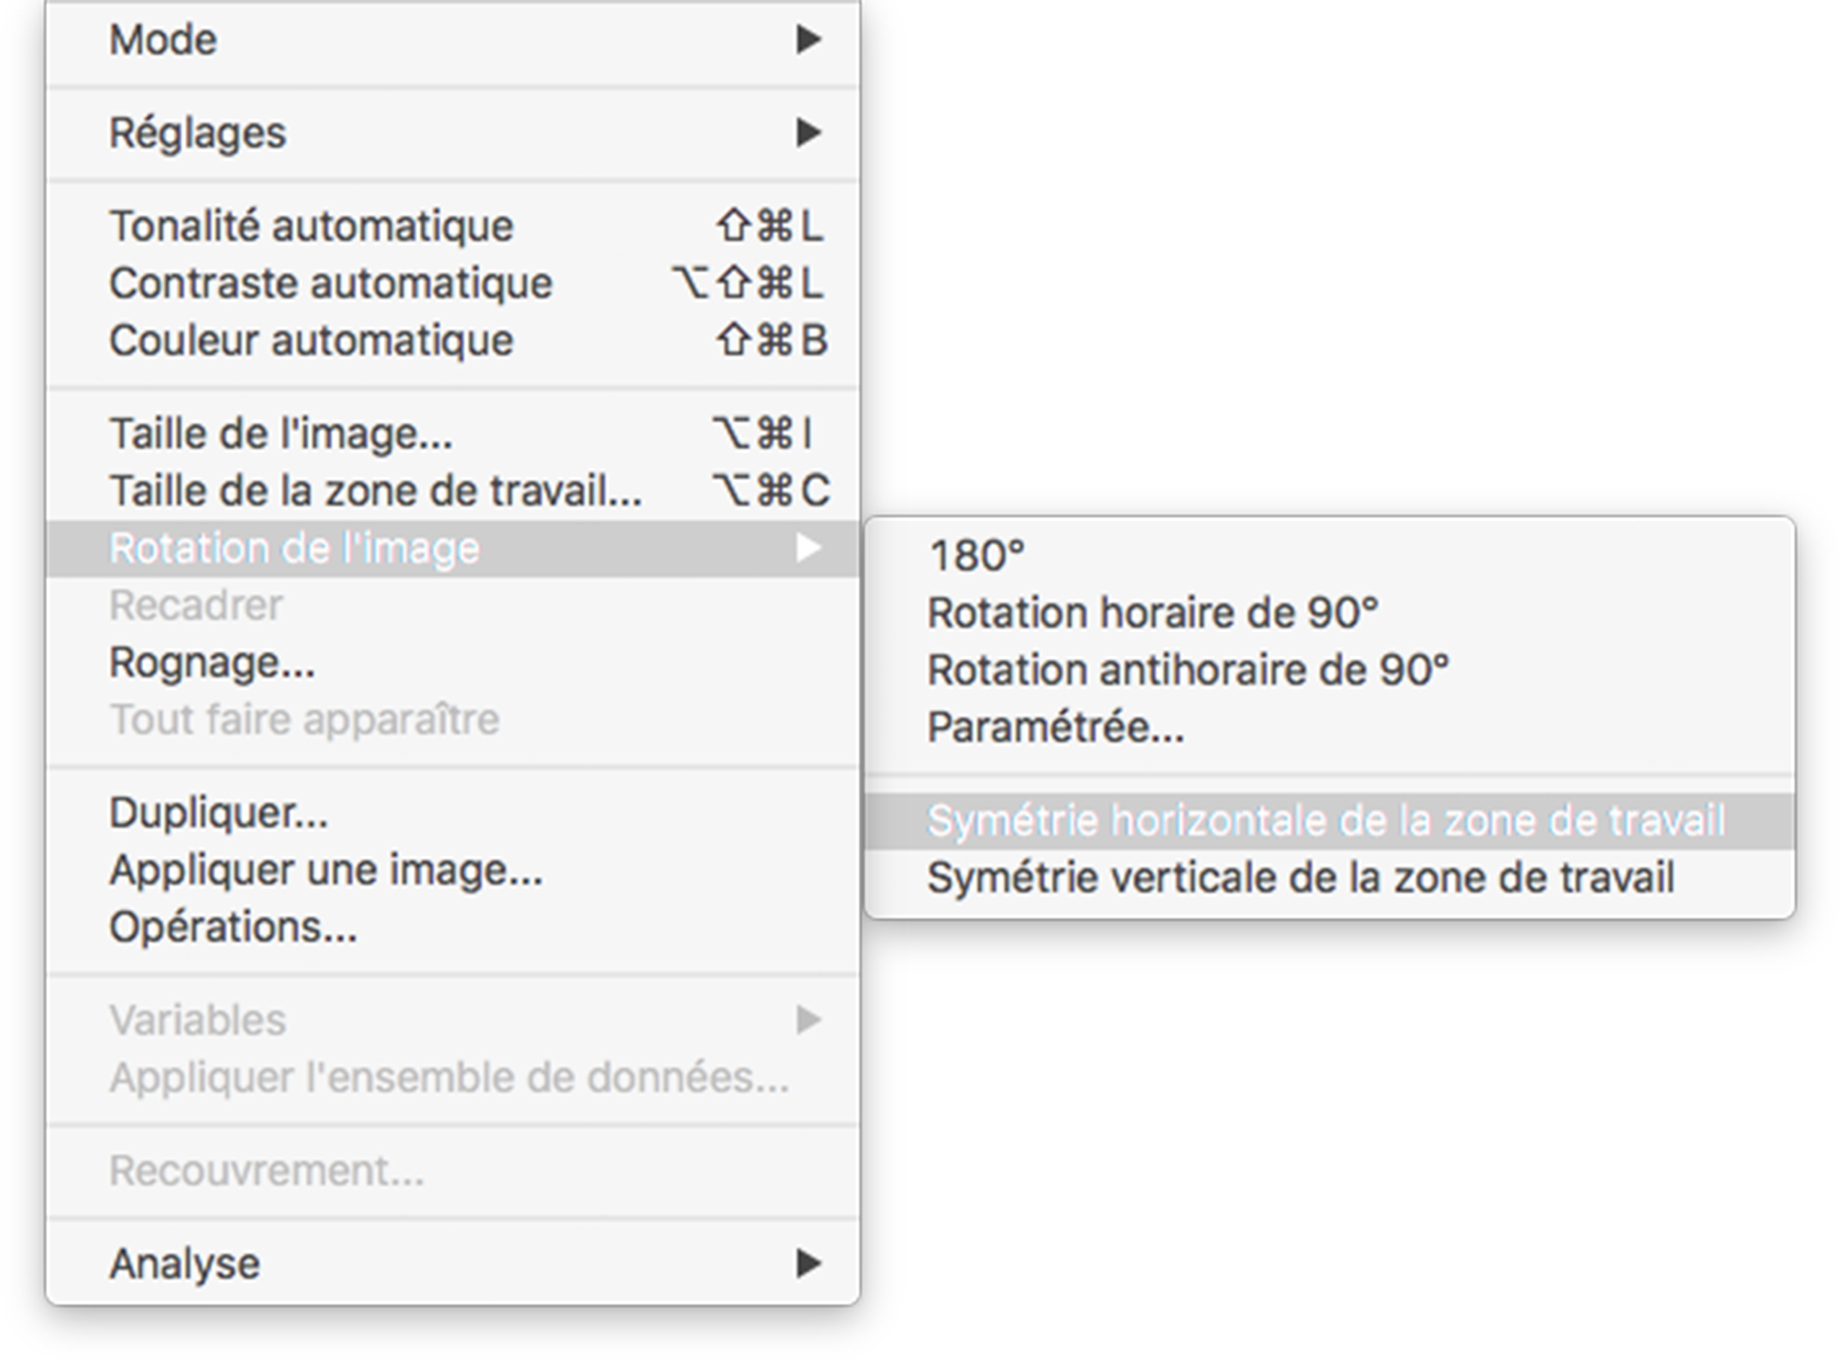Apply Symétrie verticale de la zone de travail
The image size is (1841, 1360).
(1300, 878)
